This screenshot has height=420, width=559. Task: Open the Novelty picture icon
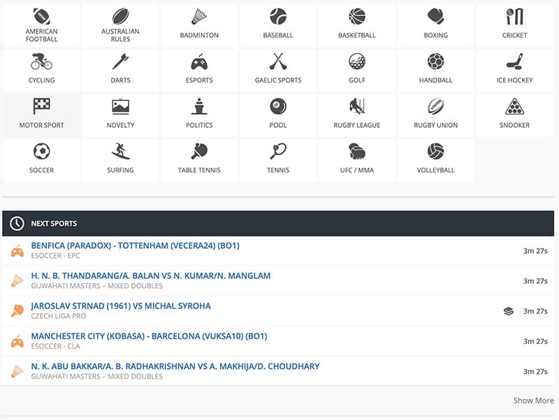point(120,106)
